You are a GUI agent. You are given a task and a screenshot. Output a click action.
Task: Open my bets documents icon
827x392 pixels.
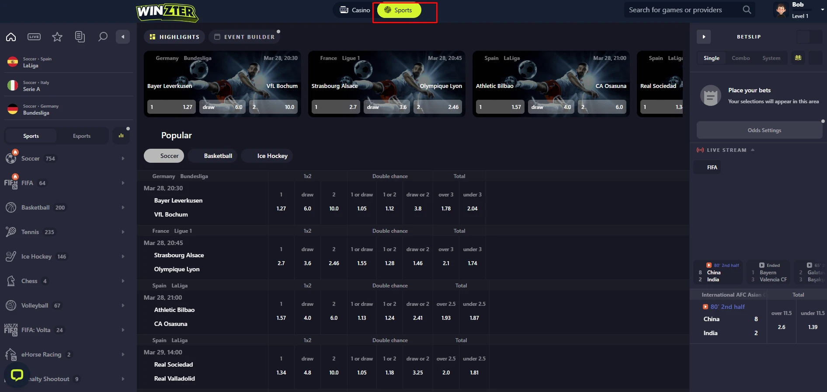[x=80, y=37]
